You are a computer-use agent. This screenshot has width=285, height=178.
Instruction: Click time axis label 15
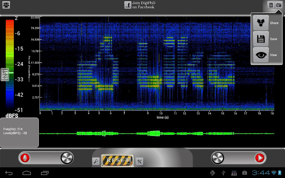click(x=222, y=113)
